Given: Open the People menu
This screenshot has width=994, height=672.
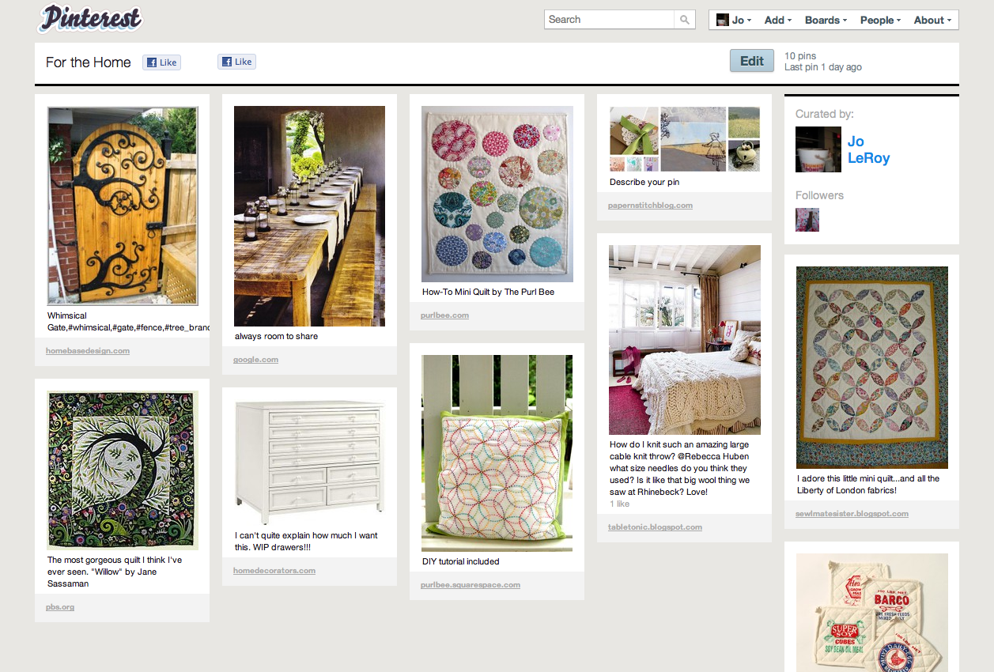Looking at the screenshot, I should (x=880, y=21).
